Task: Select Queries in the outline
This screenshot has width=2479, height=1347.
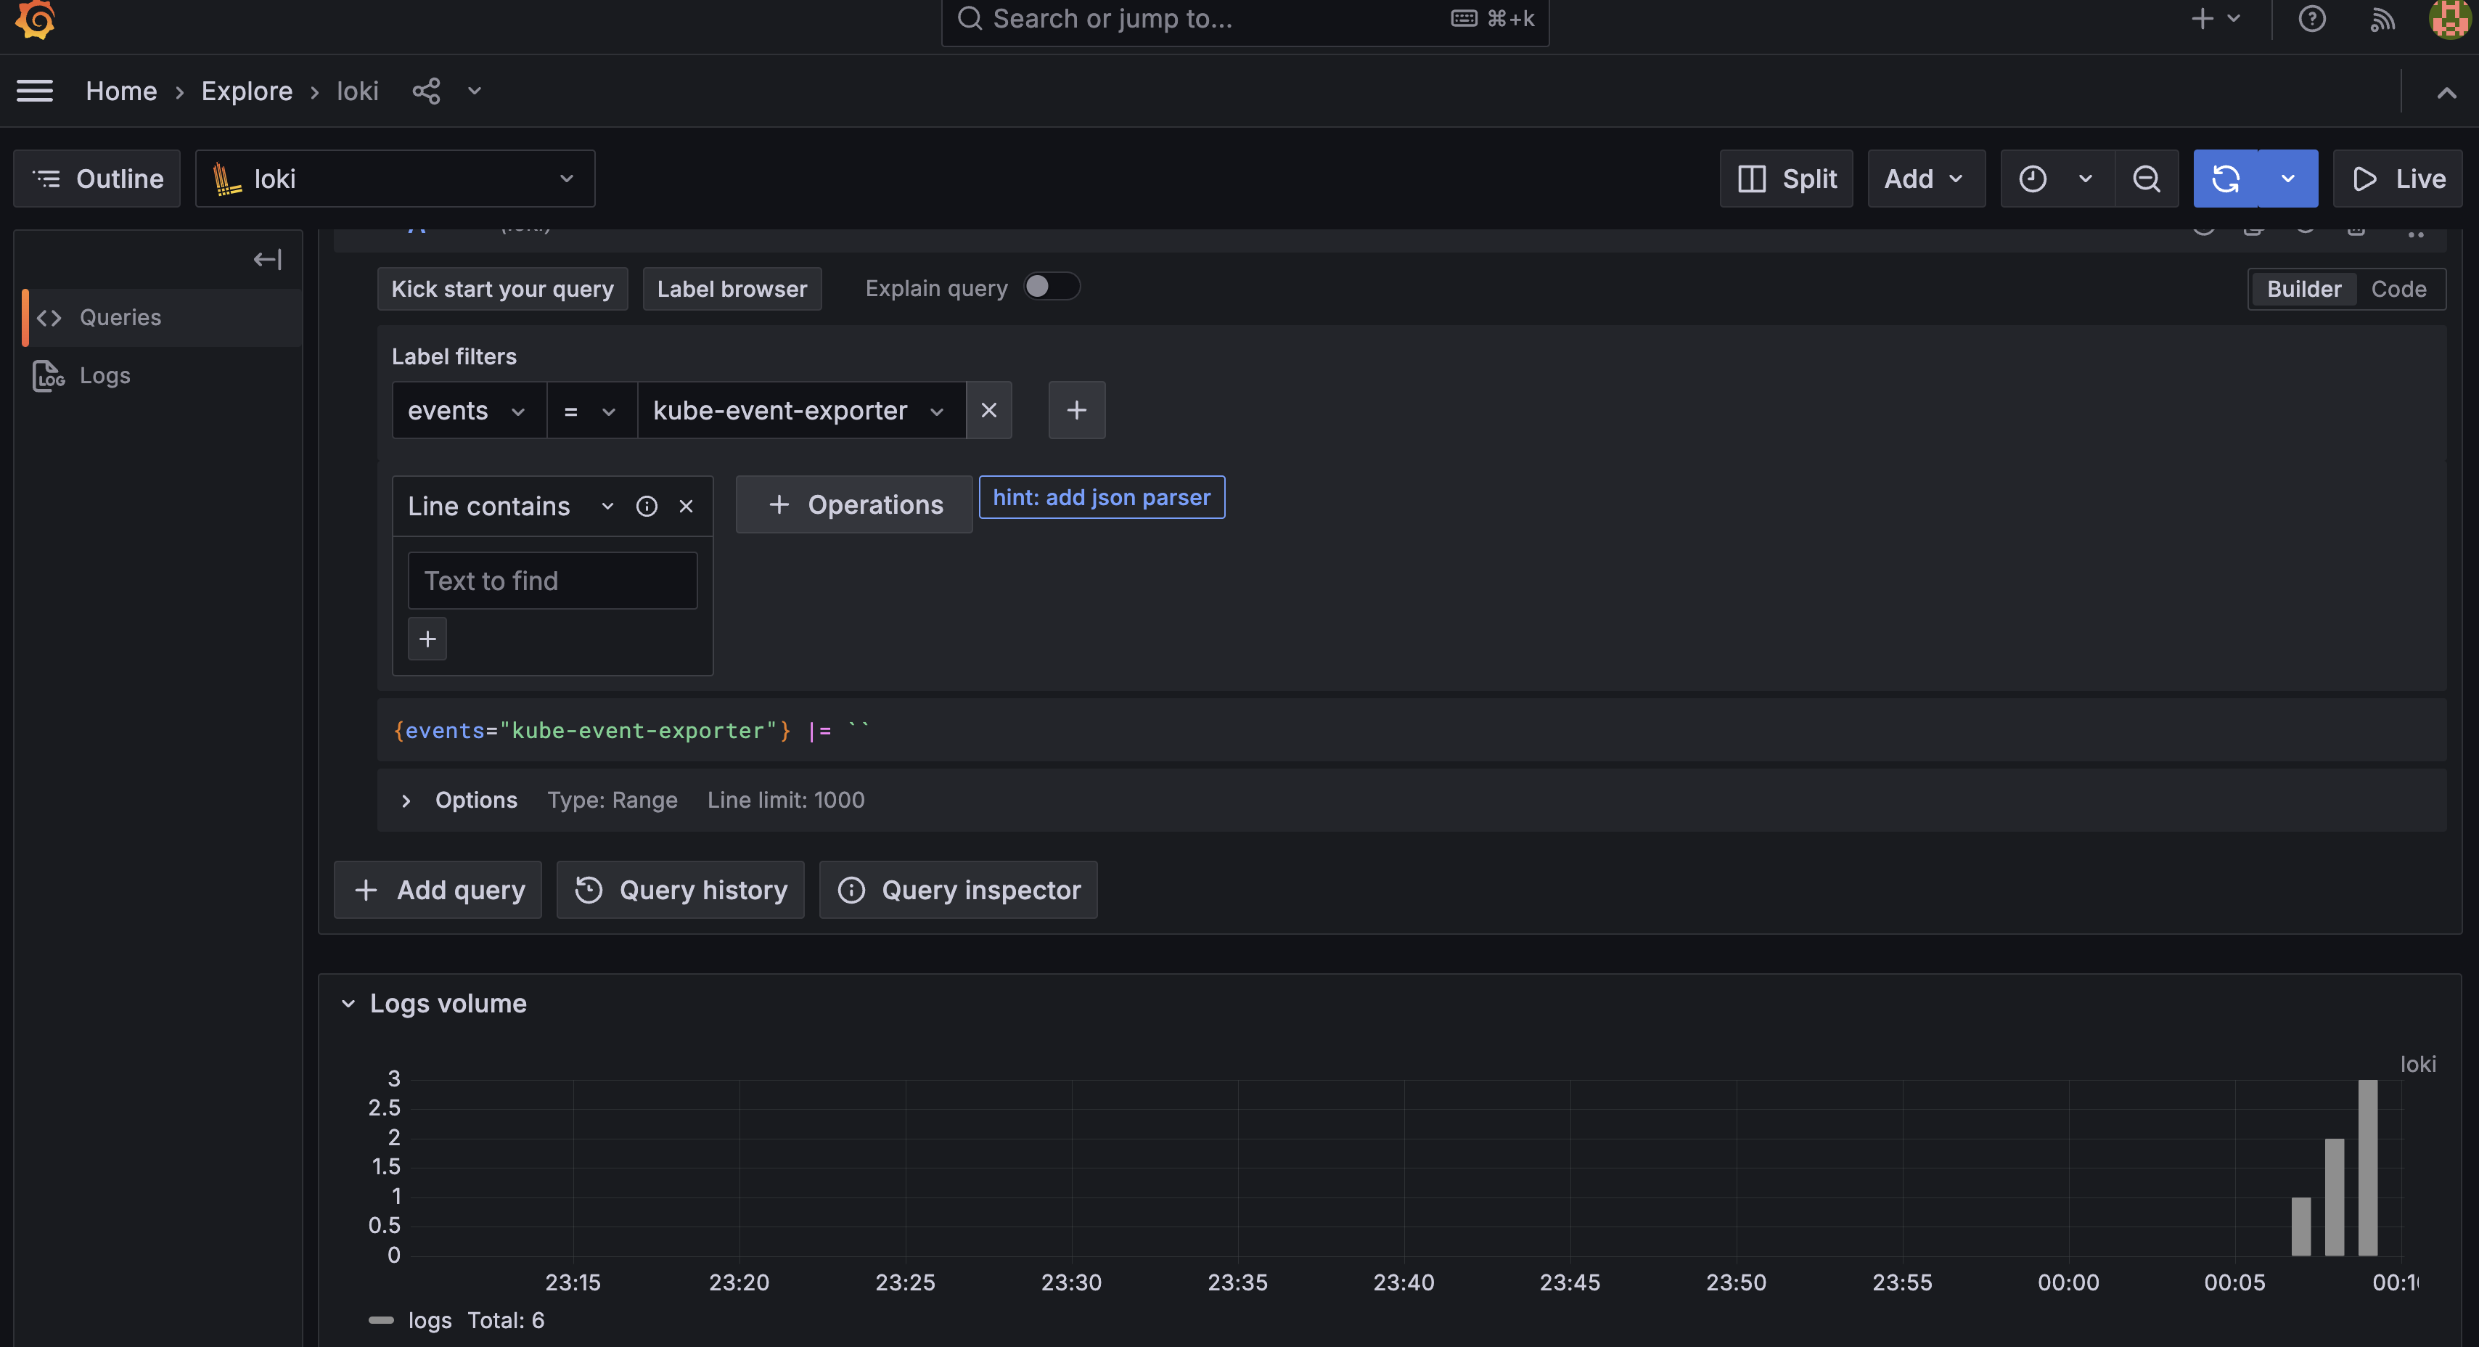Action: (162, 317)
